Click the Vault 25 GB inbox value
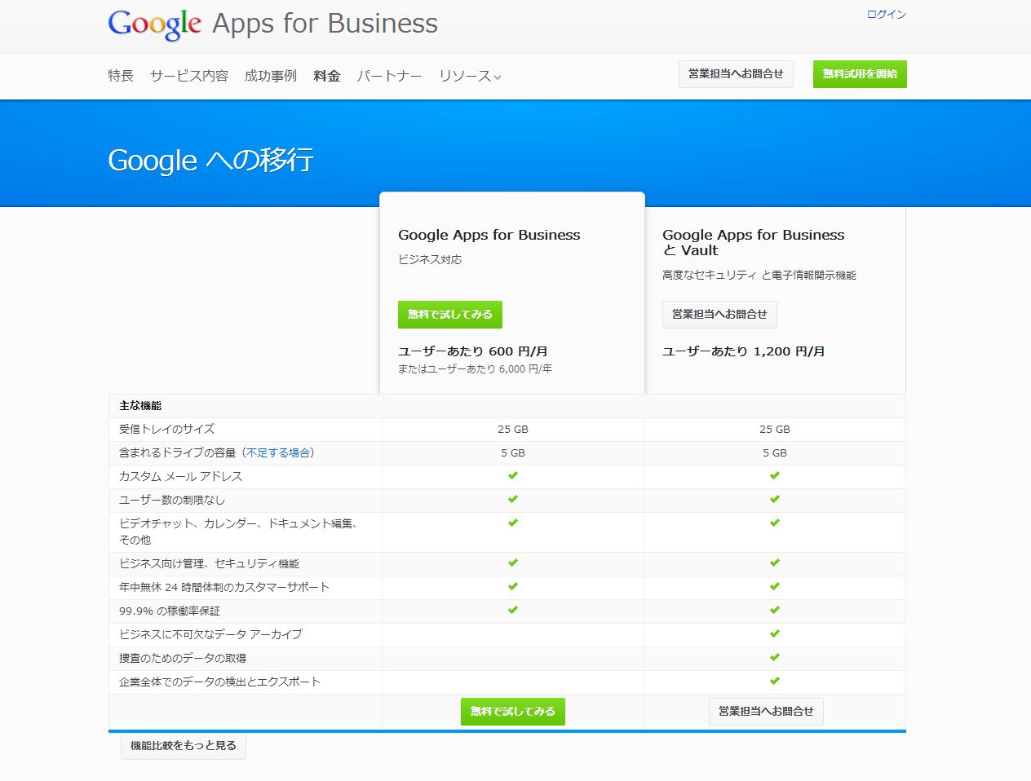Screen dimensions: 1031x781 [x=775, y=429]
